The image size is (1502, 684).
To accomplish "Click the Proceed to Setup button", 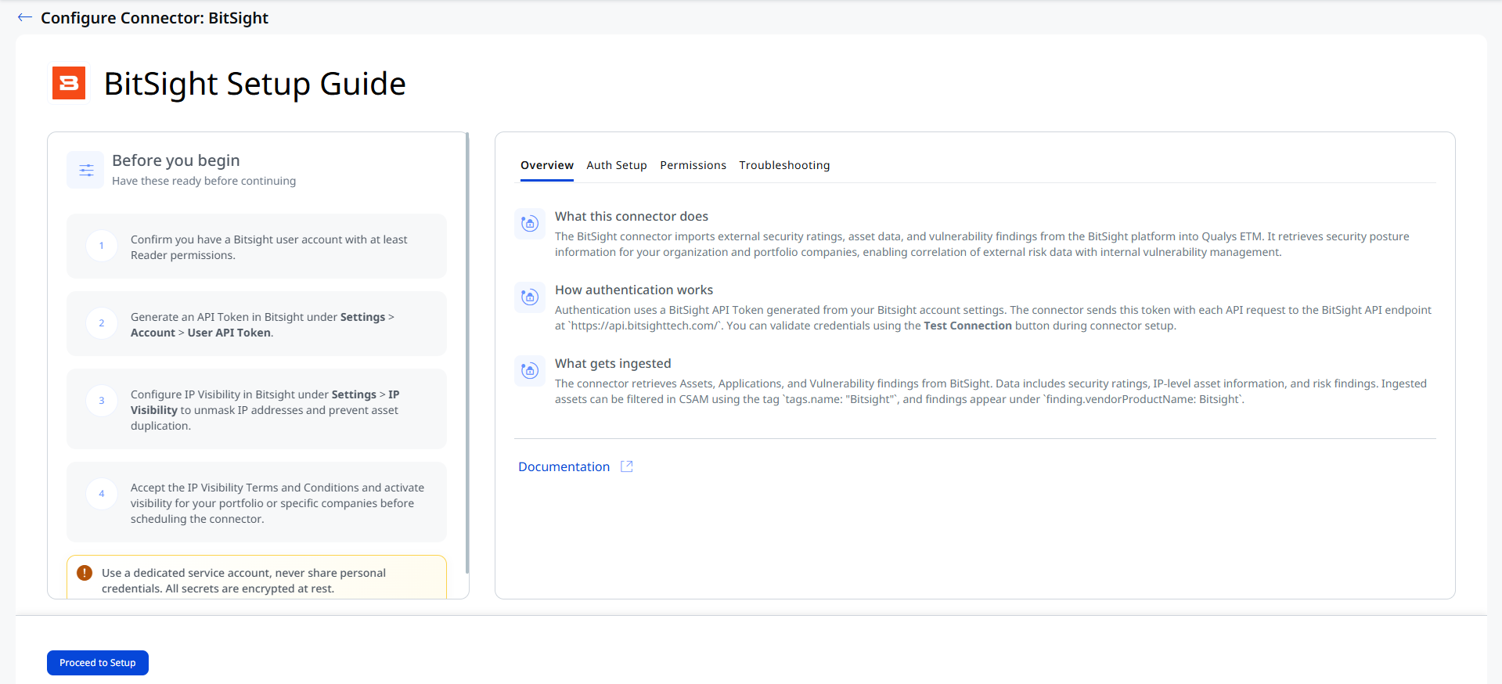I will tap(98, 663).
